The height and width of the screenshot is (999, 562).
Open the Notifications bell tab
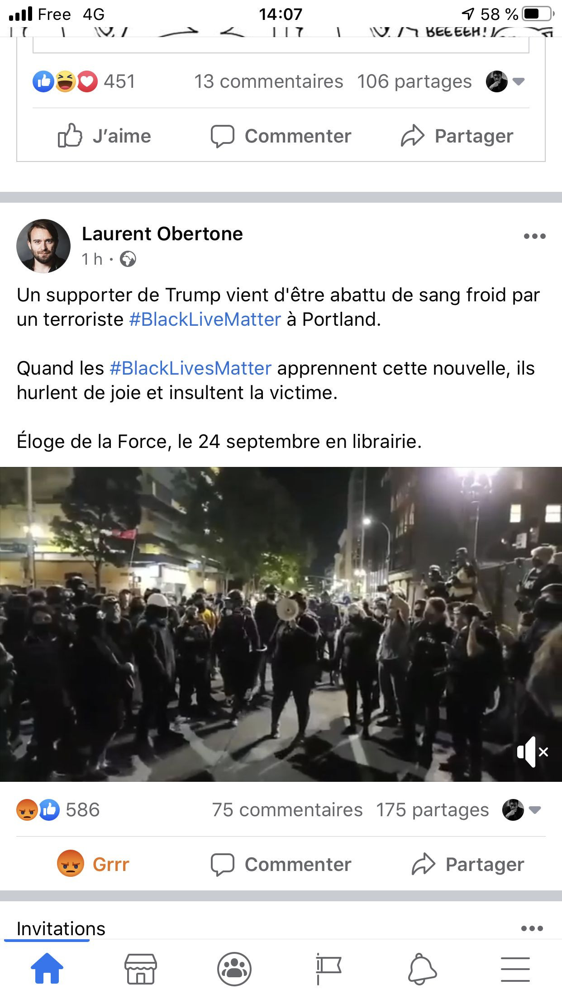pyautogui.click(x=422, y=969)
